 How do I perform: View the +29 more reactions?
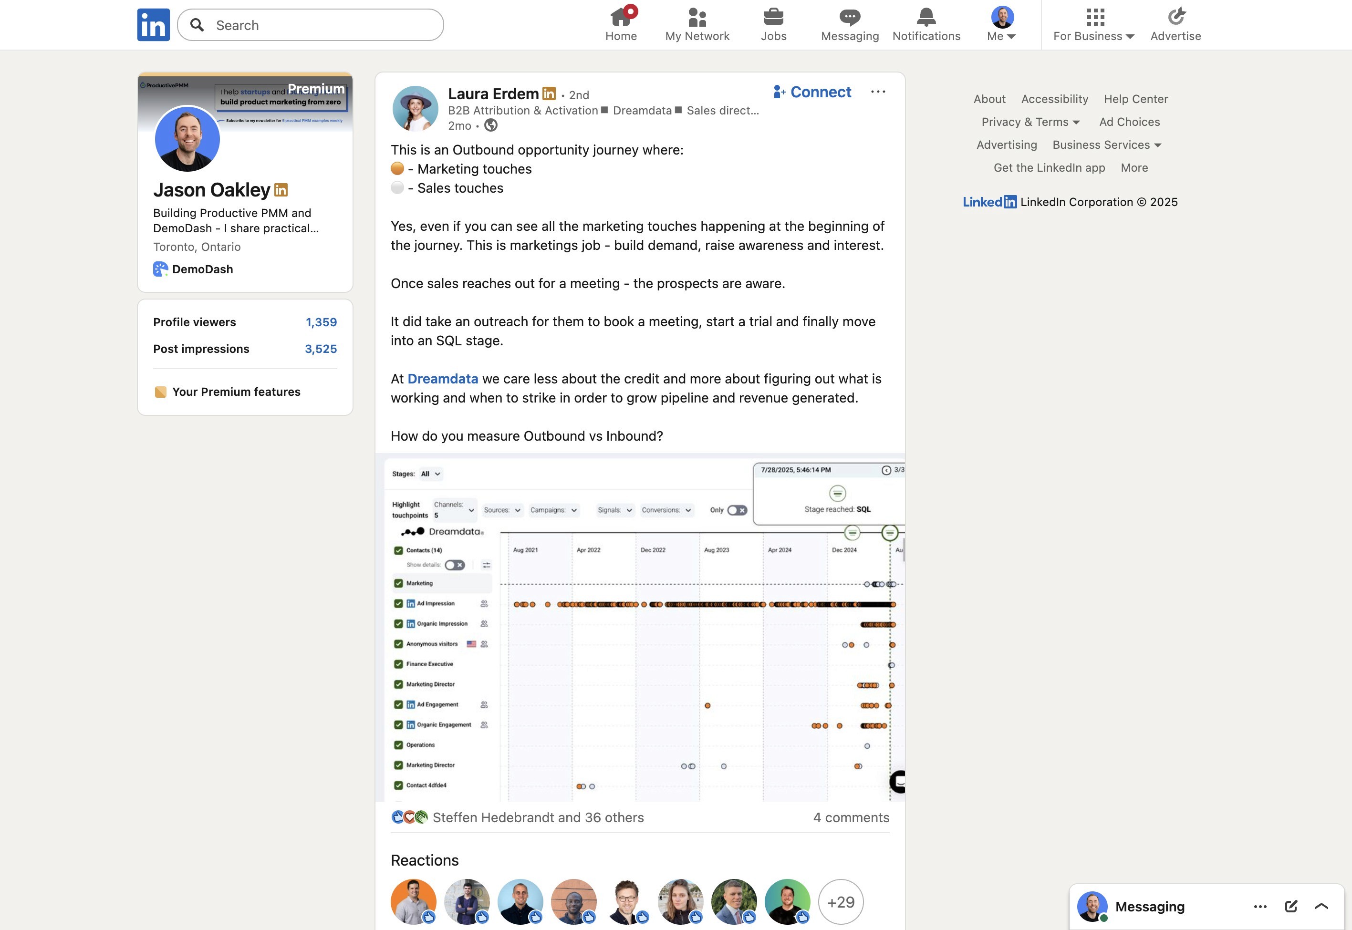click(840, 902)
